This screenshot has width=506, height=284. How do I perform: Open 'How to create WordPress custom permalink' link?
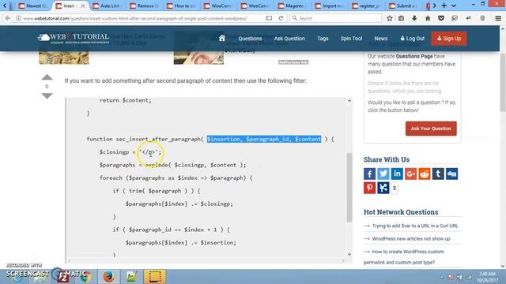click(404, 257)
